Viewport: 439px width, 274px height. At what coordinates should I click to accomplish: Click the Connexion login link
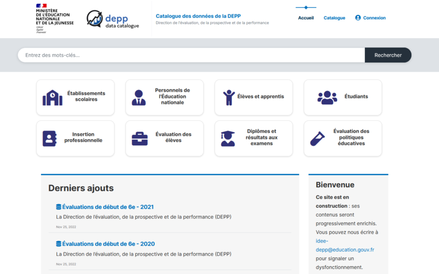tap(374, 18)
